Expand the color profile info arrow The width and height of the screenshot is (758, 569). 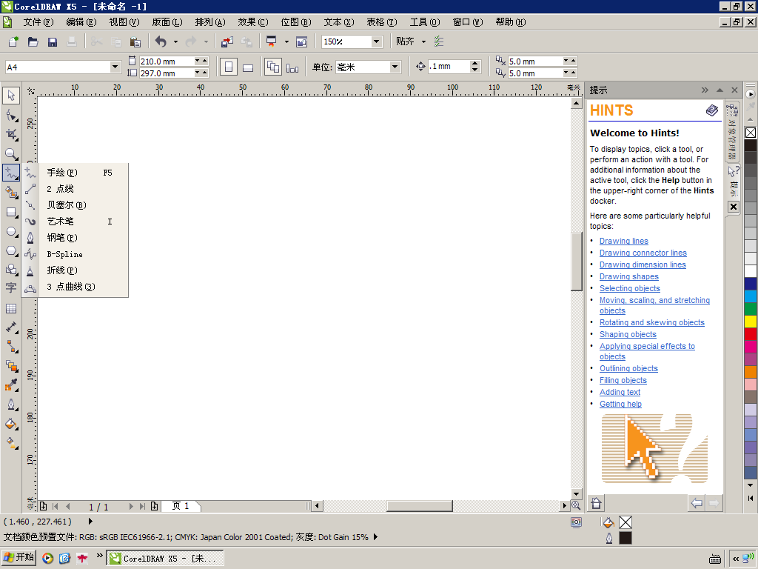tap(375, 537)
